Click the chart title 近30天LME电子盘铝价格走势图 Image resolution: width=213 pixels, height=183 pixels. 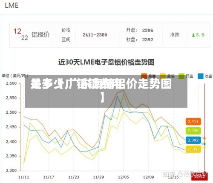pos(106,62)
